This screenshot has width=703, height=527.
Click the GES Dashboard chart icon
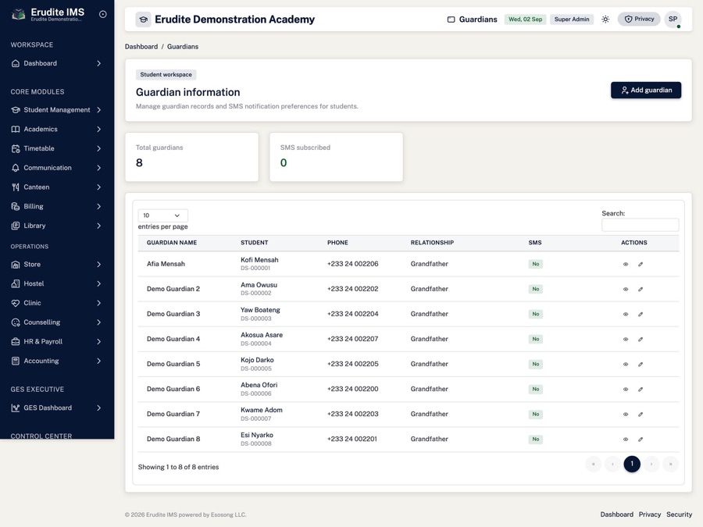pyautogui.click(x=16, y=408)
